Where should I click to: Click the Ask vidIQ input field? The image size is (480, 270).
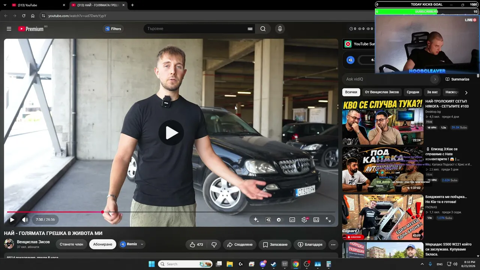[386, 79]
